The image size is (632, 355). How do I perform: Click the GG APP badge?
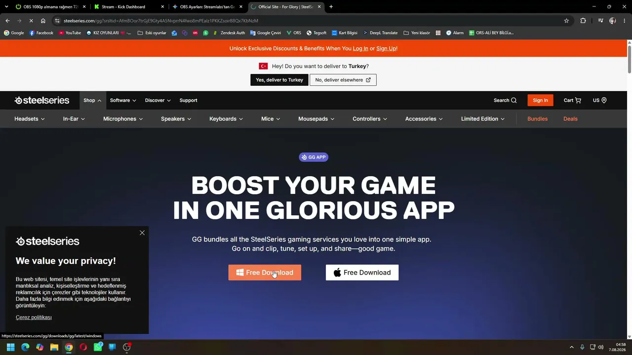314,157
